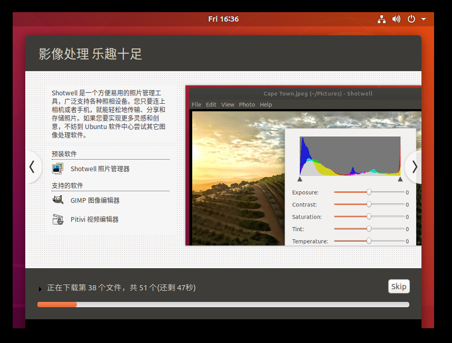Click the left histogram black-point triangle marker
This screenshot has width=452, height=343.
[x=300, y=179]
